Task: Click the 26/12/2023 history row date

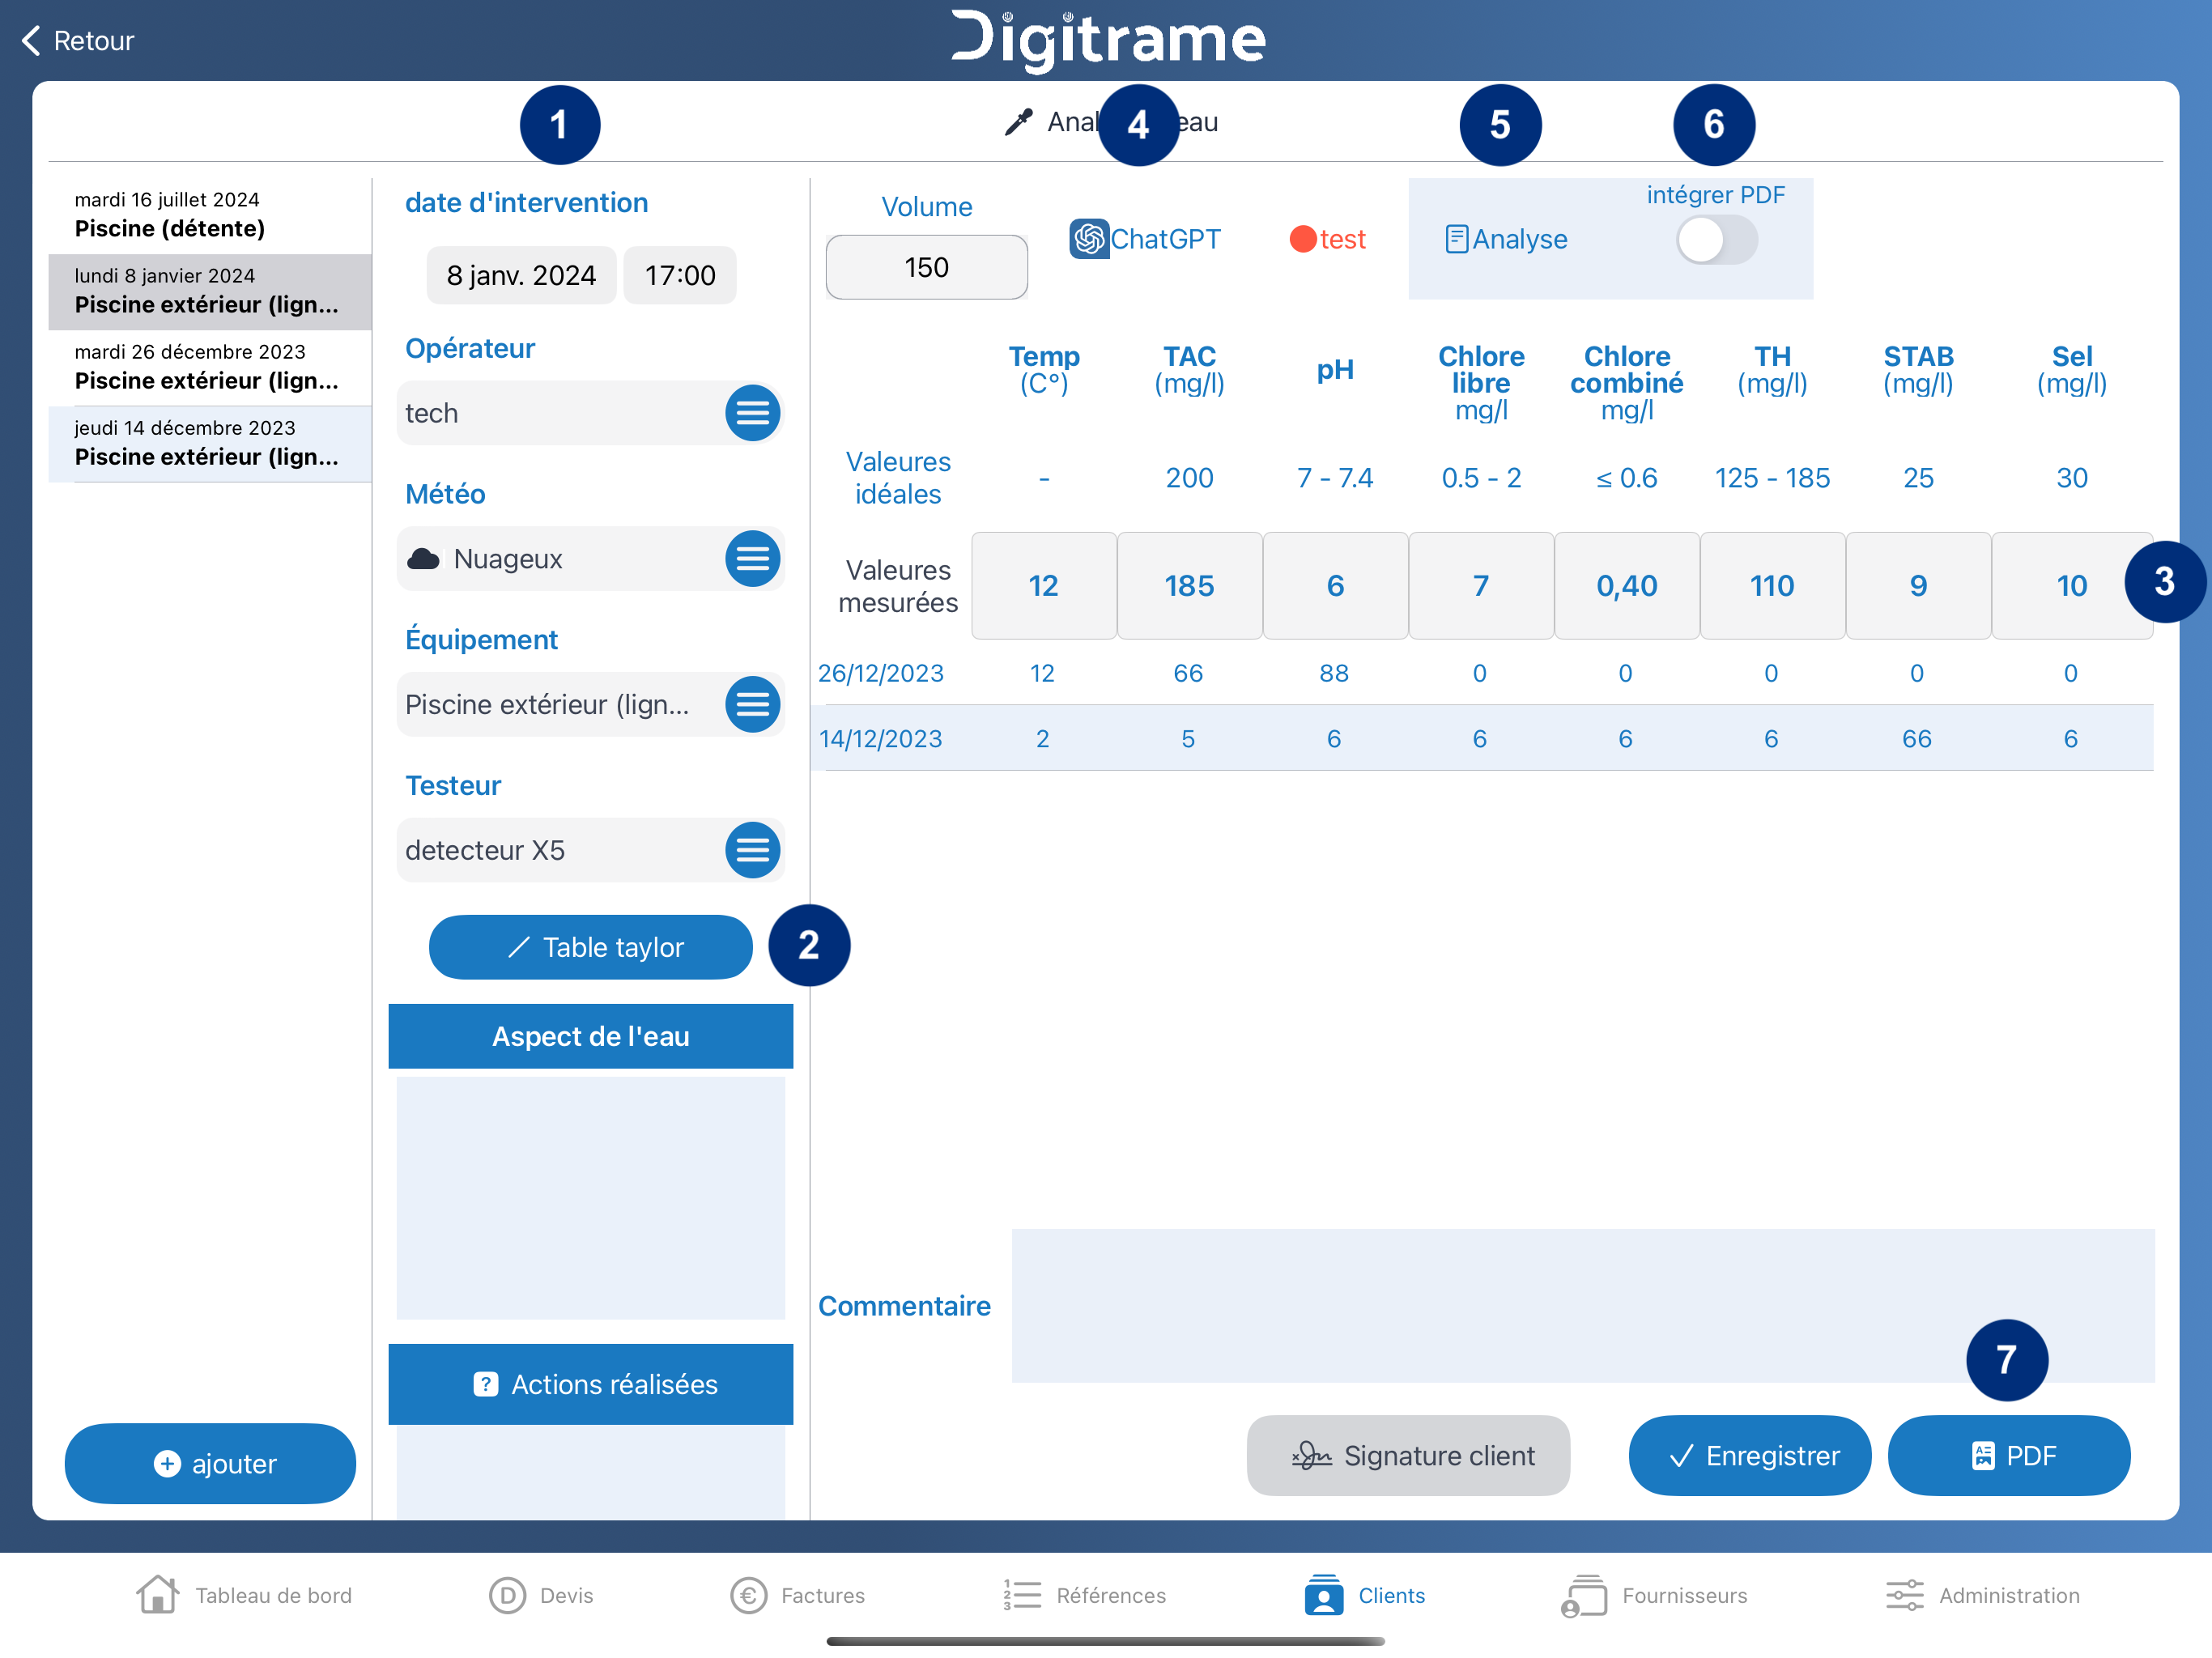Action: [881, 673]
